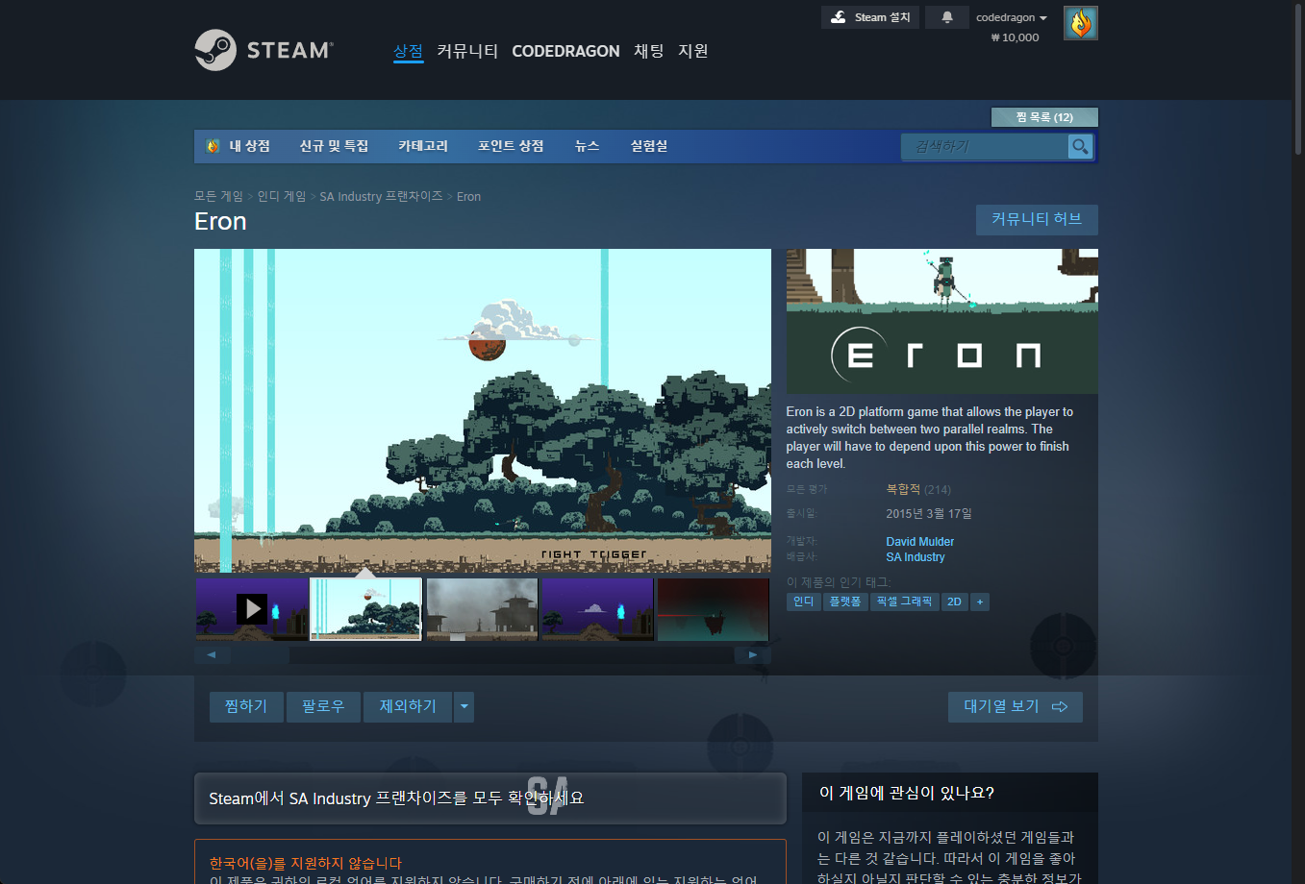Open the 채팅 menu item
Viewport: 1305px width, 884px height.
click(x=649, y=51)
